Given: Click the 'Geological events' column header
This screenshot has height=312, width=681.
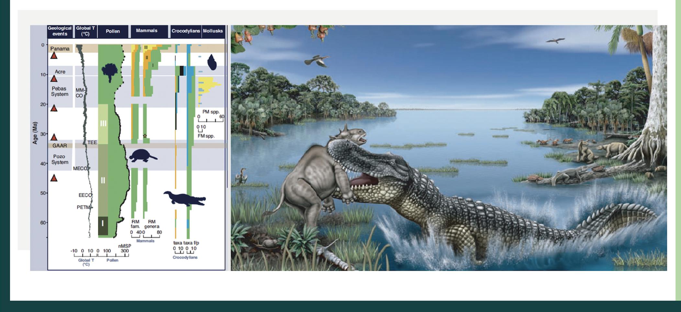Looking at the screenshot, I should pos(60,31).
